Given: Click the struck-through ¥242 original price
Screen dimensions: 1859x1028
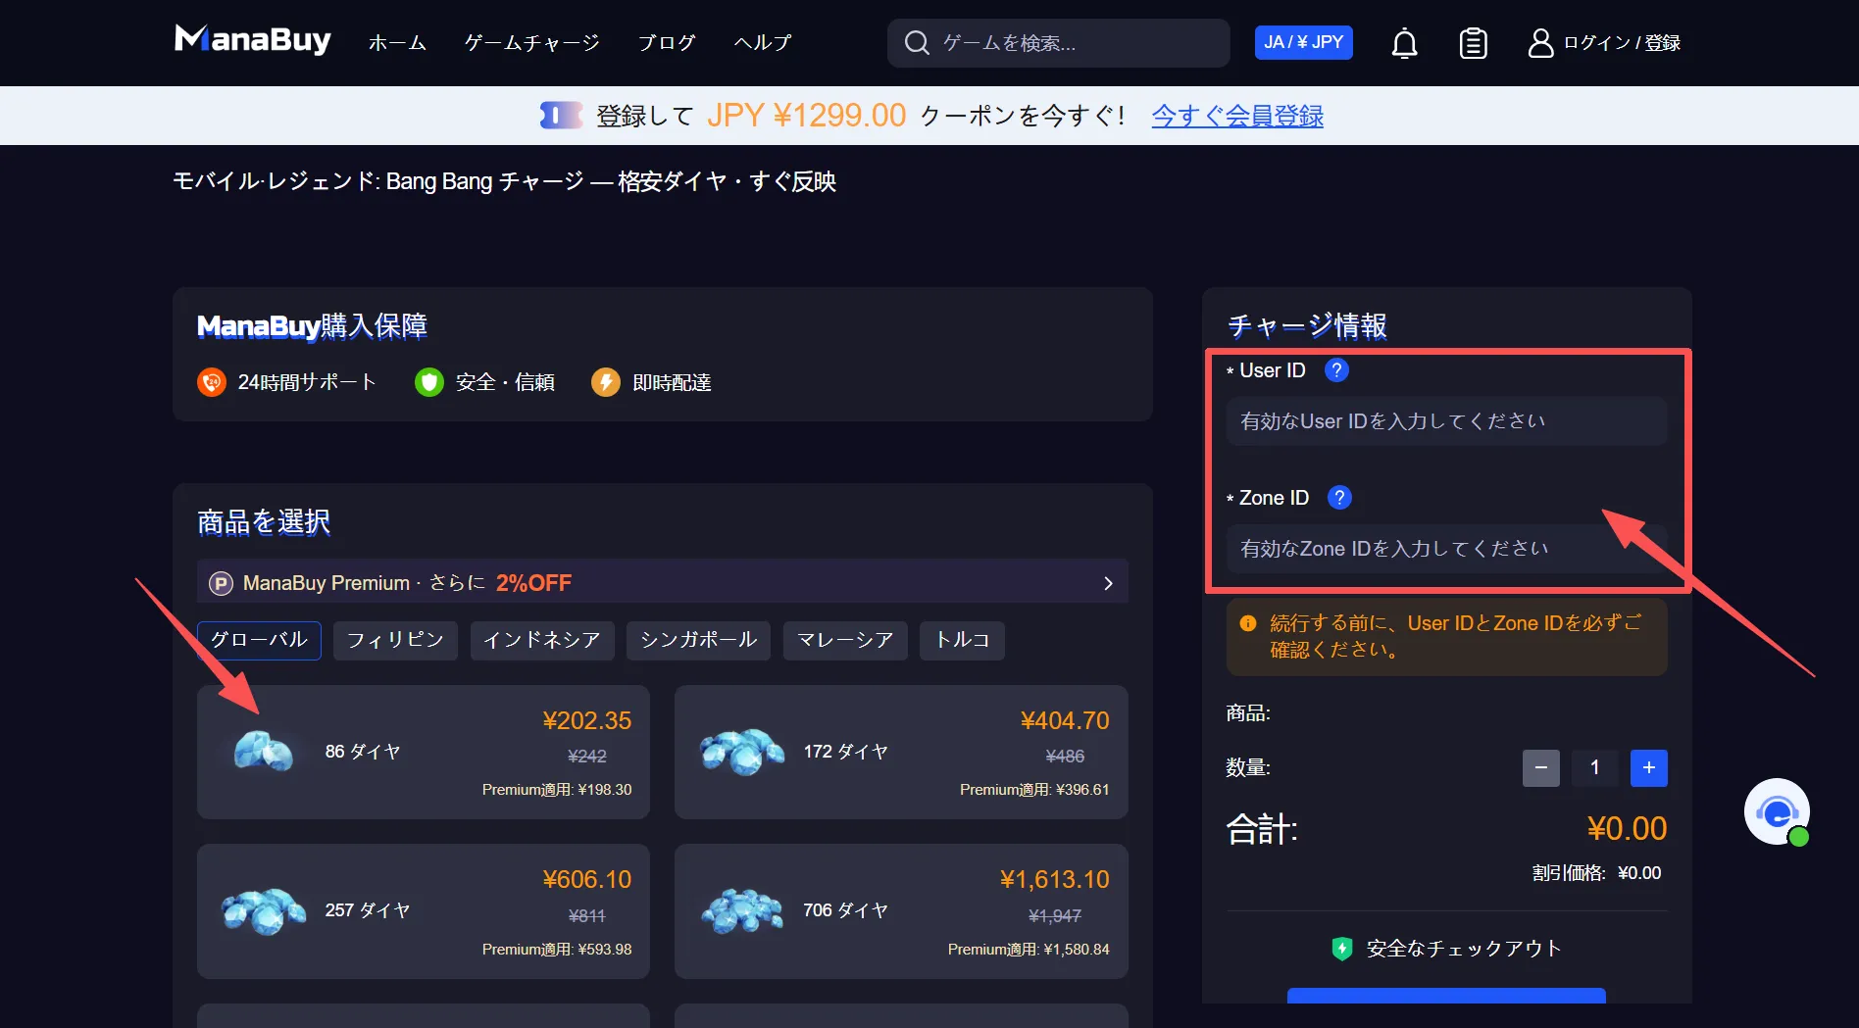Looking at the screenshot, I should [587, 757].
